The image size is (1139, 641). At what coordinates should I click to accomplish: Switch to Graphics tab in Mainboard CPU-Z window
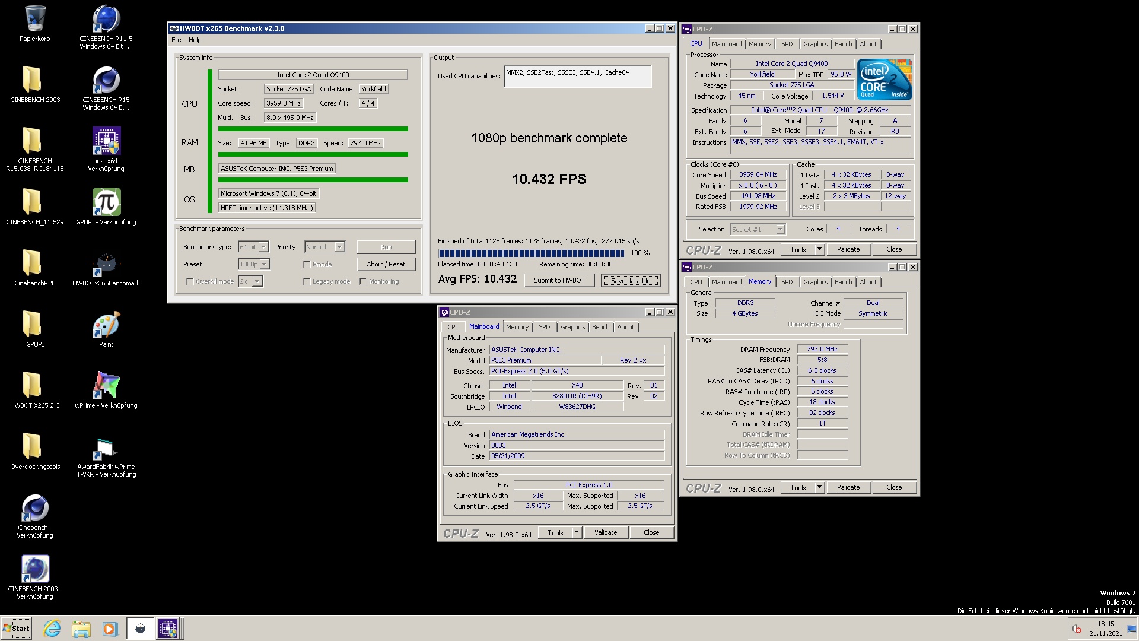[572, 327]
